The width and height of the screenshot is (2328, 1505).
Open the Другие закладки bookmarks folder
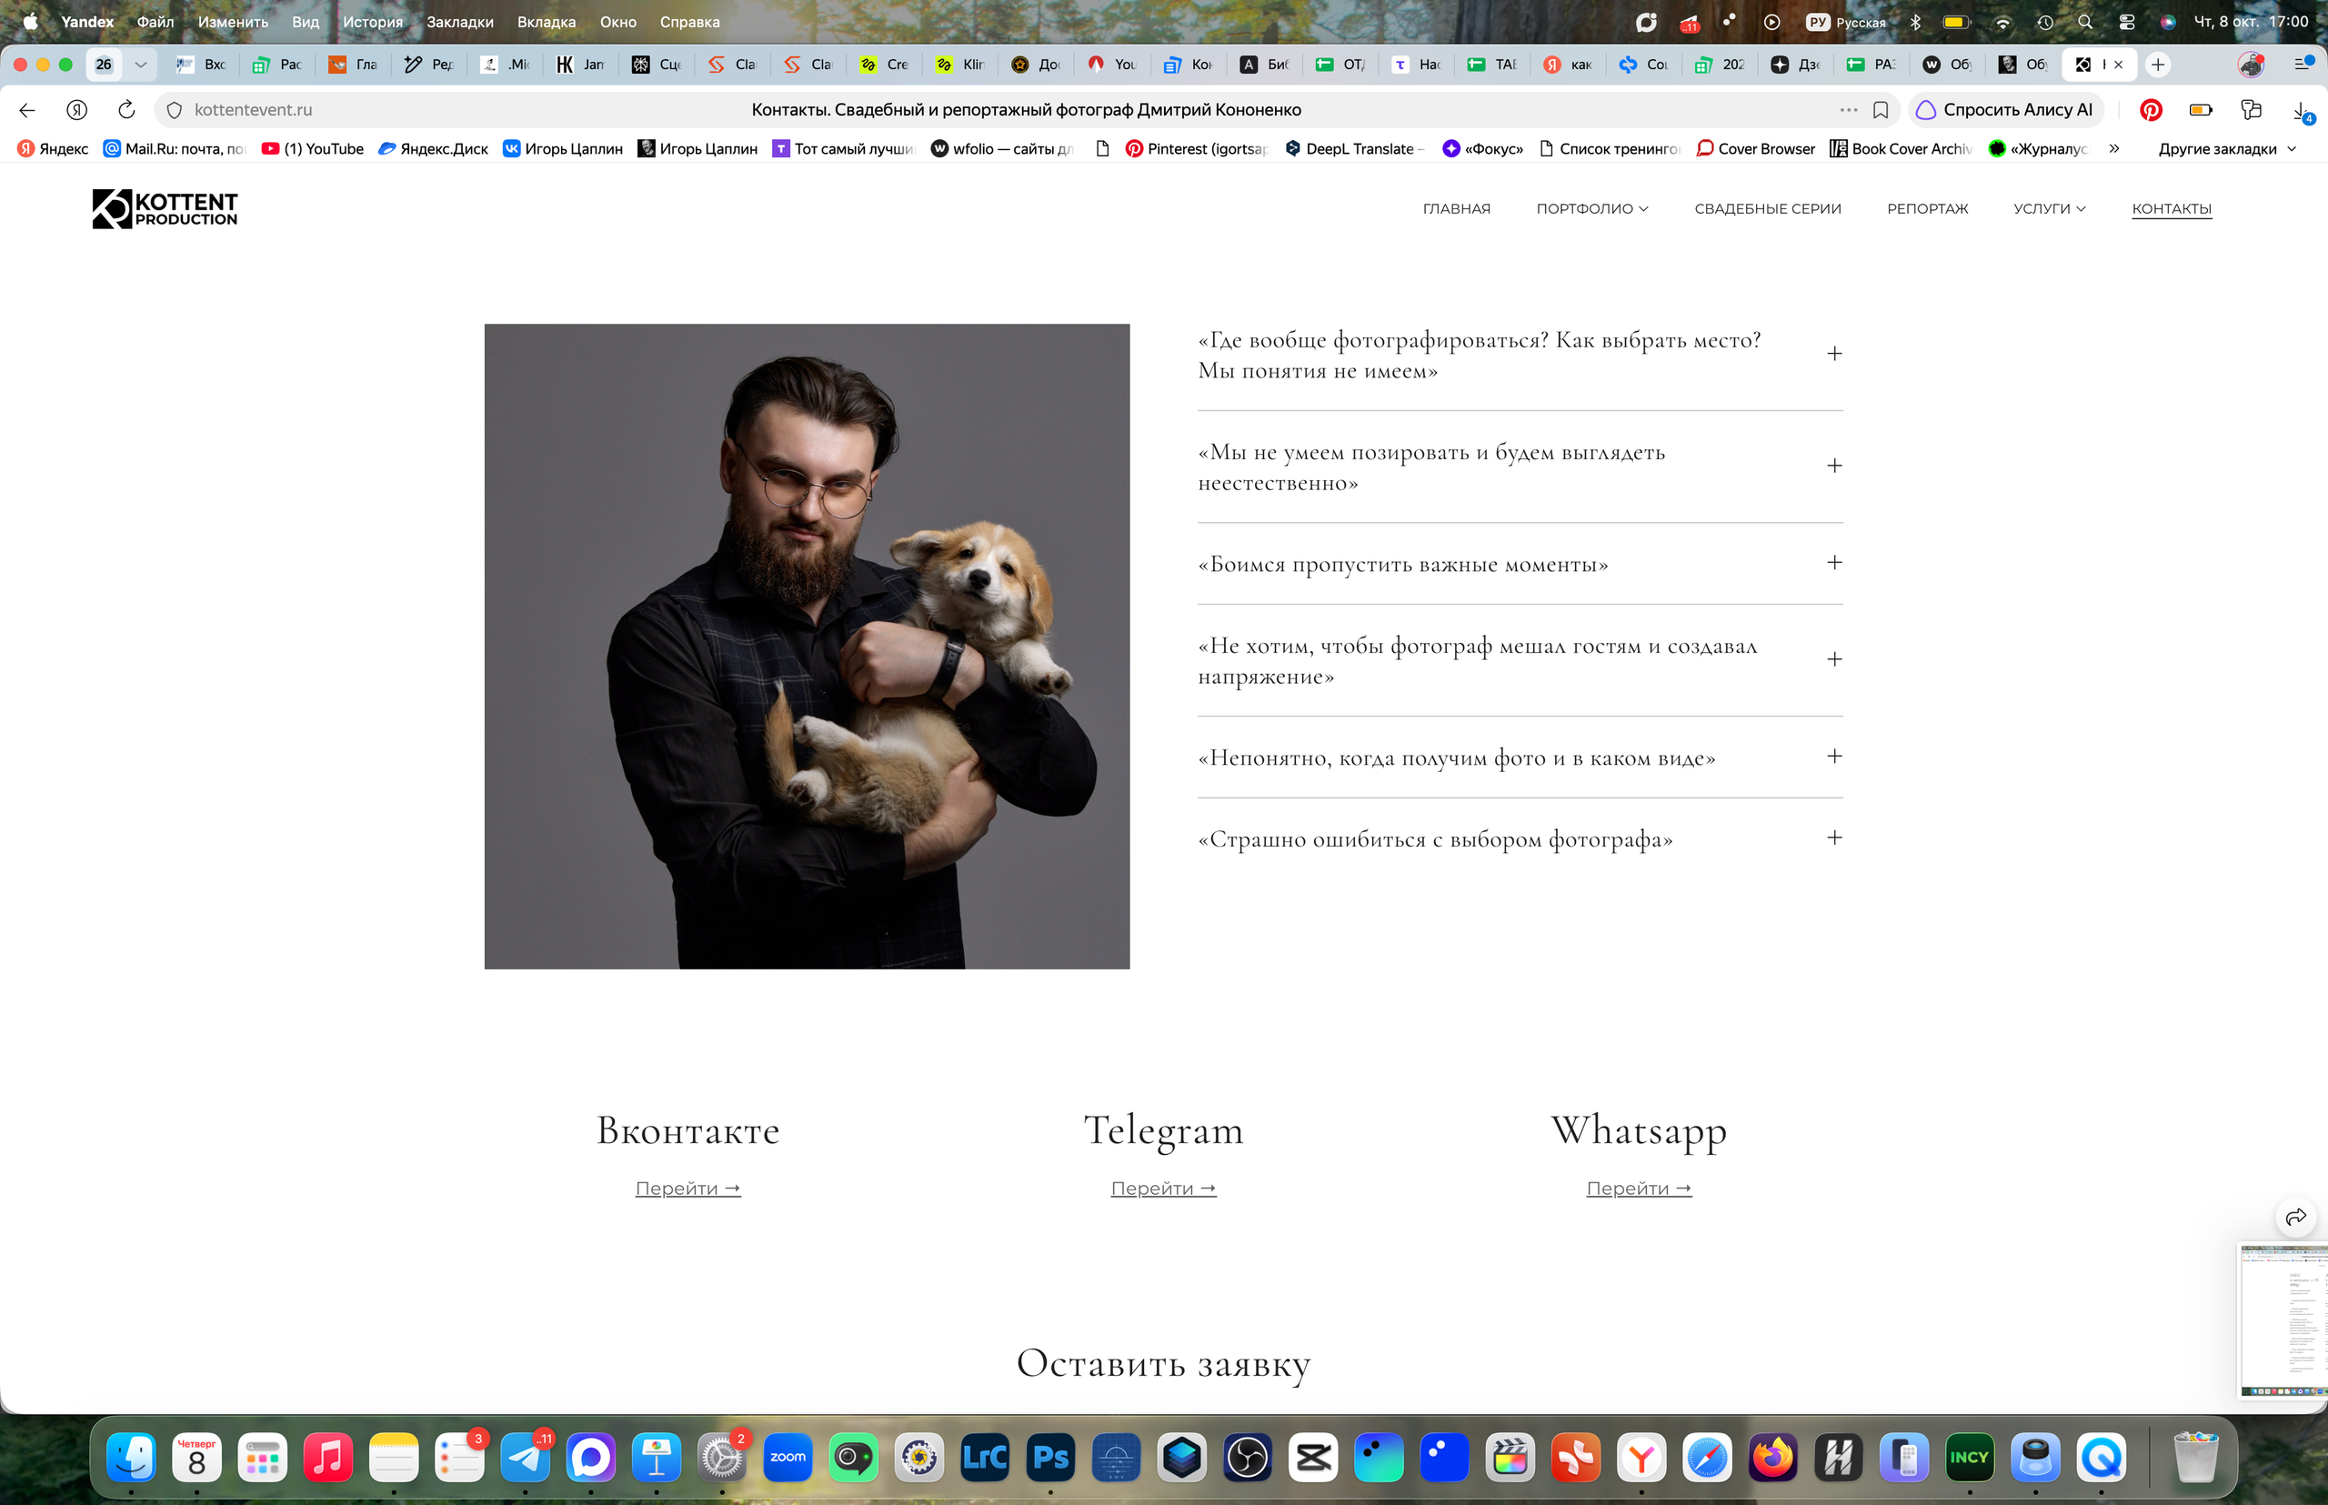2226,148
